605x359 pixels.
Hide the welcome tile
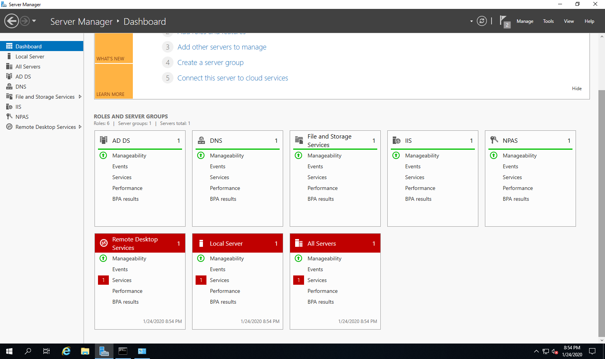pos(576,89)
